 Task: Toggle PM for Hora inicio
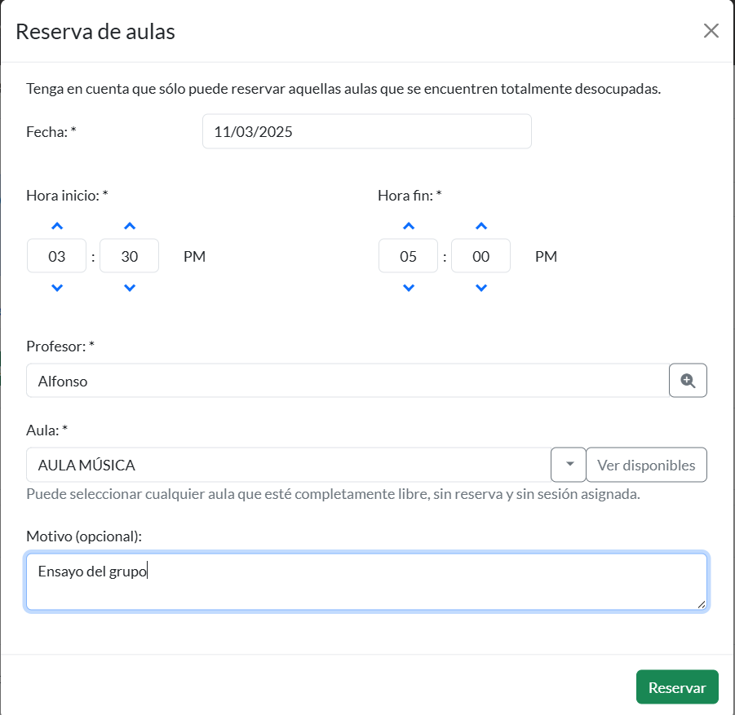194,256
